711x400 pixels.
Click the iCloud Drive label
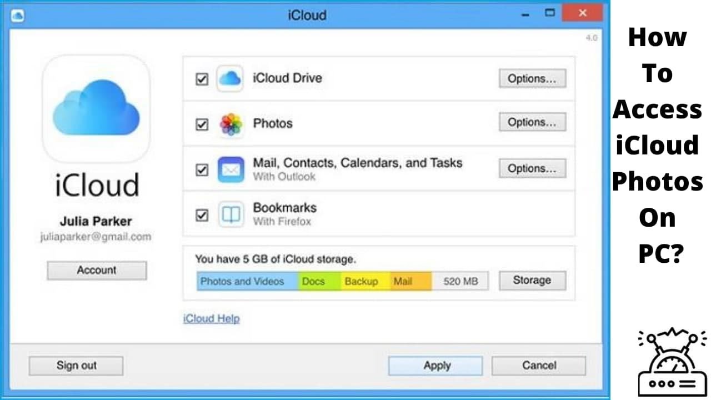tap(287, 78)
